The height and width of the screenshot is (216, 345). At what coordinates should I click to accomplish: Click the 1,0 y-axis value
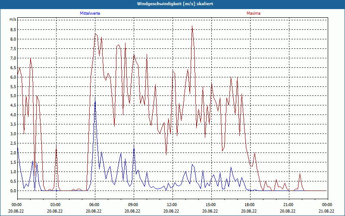(13, 172)
